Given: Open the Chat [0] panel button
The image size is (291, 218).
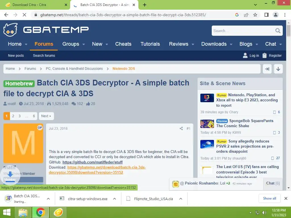Looking at the screenshot, I should [x=273, y=183].
